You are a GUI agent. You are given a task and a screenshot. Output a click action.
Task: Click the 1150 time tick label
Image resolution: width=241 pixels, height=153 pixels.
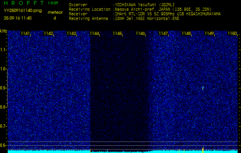point(232,33)
